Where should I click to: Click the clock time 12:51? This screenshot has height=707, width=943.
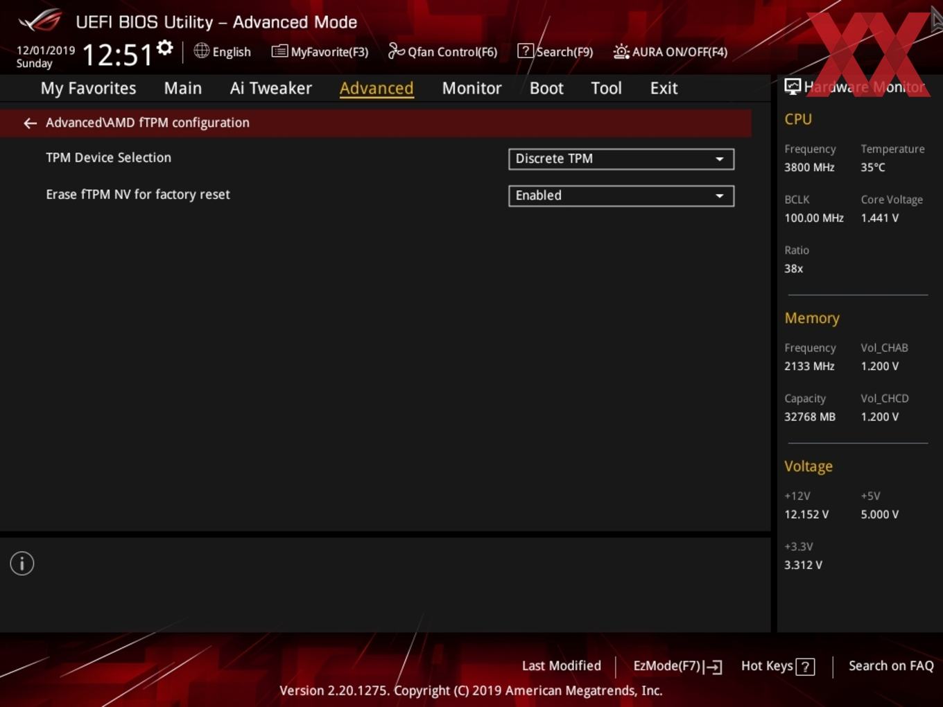point(117,55)
